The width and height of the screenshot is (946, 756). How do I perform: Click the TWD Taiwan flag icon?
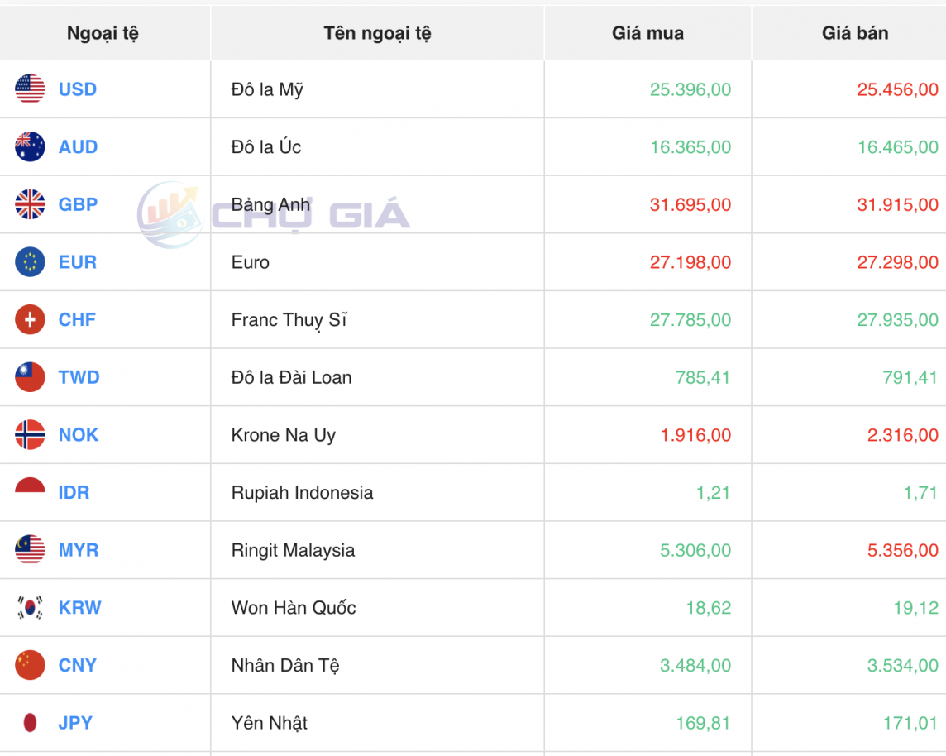pyautogui.click(x=28, y=377)
